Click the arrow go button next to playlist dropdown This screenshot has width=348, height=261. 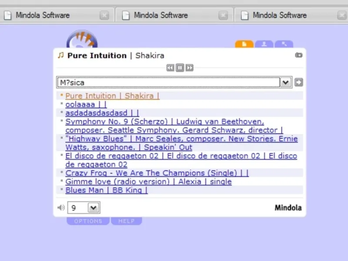click(299, 82)
